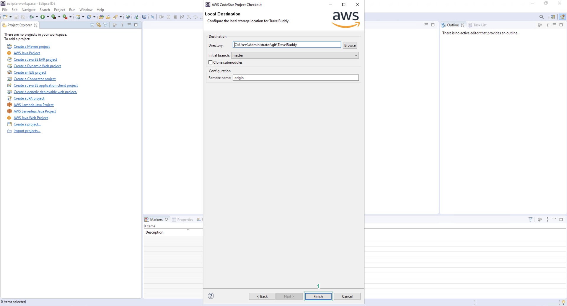Click the Debug bug icon in toolbar
The image size is (567, 306).
[x=32, y=17]
